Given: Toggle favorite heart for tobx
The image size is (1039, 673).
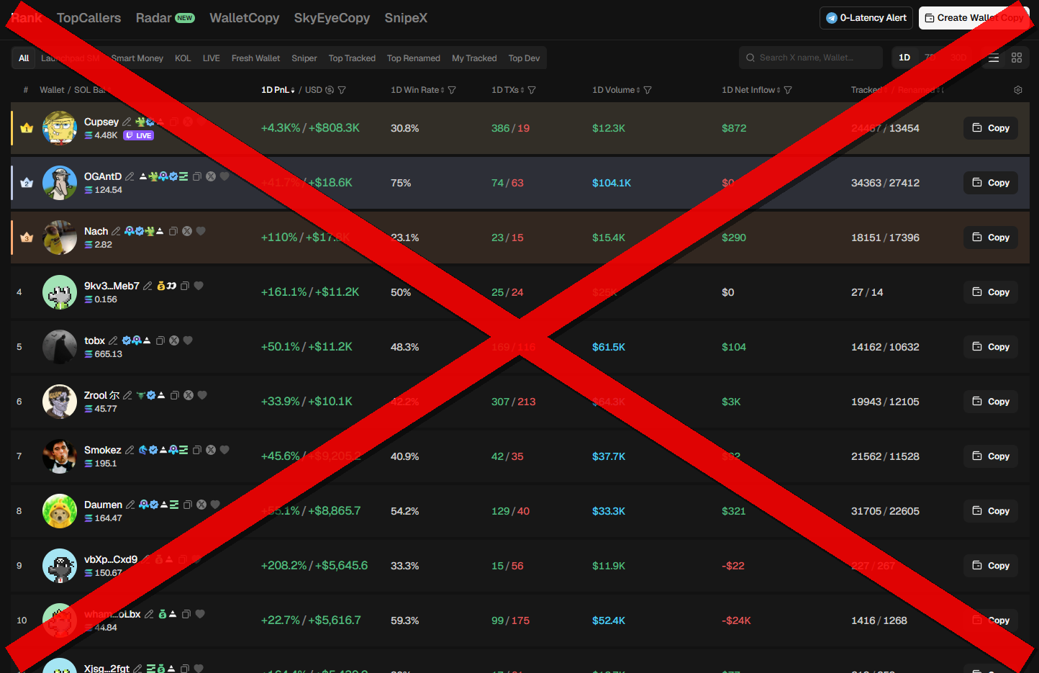Looking at the screenshot, I should pyautogui.click(x=188, y=340).
